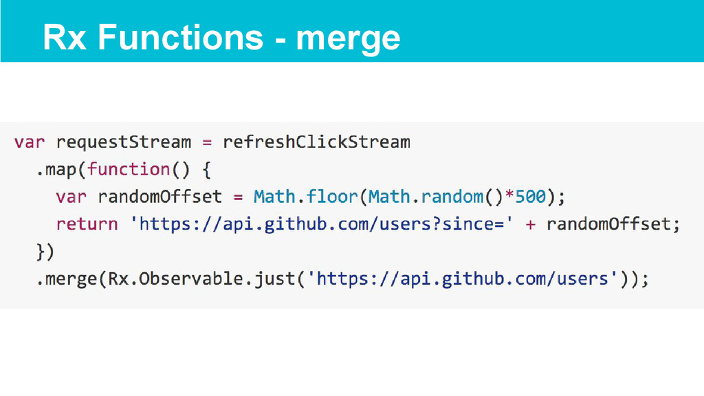Click 'randomOffset' in the var declaration
The width and height of the screenshot is (704, 396).
tap(159, 197)
